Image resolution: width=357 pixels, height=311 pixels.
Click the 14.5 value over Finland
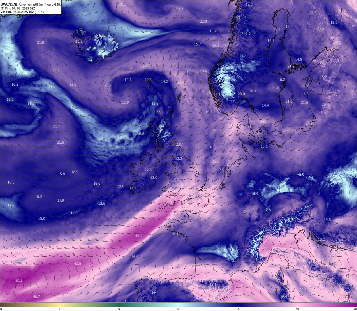point(298,59)
